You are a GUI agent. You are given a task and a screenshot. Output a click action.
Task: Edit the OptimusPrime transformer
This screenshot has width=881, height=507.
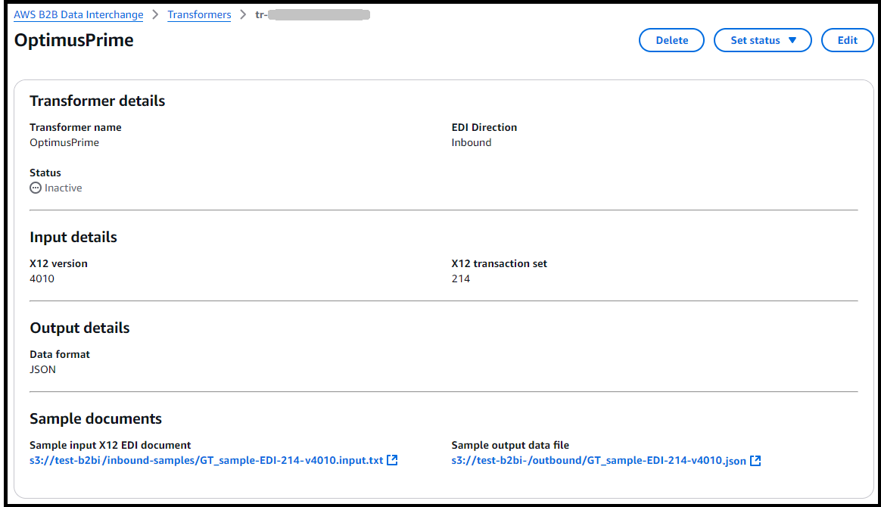pyautogui.click(x=847, y=40)
